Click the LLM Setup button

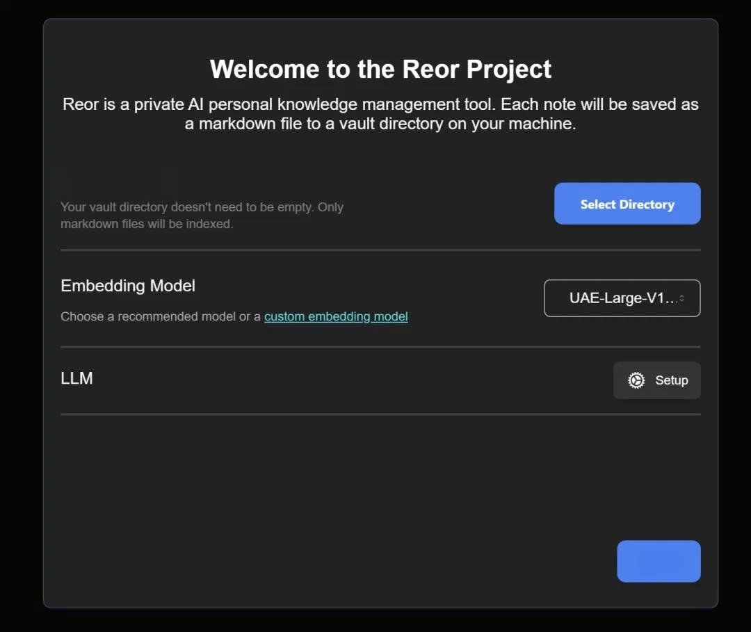click(656, 380)
